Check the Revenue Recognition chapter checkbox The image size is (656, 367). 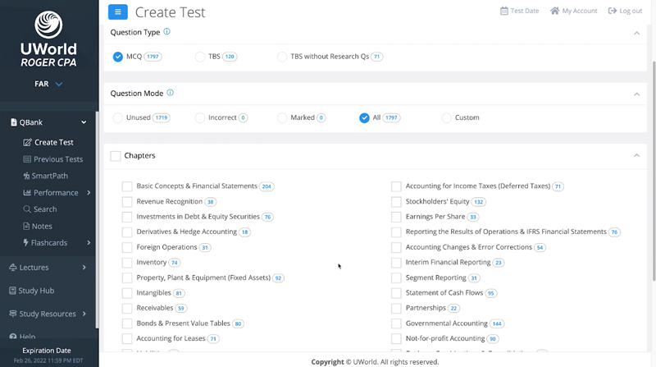(x=127, y=202)
